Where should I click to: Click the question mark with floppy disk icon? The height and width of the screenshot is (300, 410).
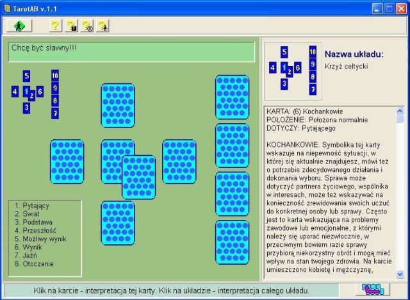point(71,26)
